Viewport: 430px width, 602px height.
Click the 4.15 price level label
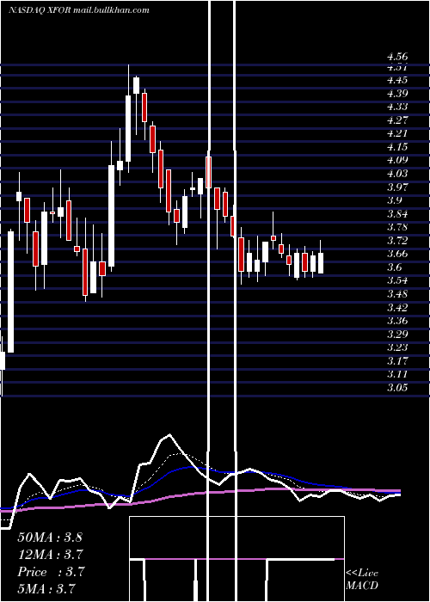(397, 147)
